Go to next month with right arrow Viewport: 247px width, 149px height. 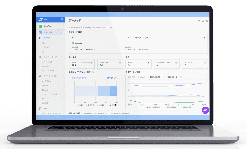[x=204, y=38]
